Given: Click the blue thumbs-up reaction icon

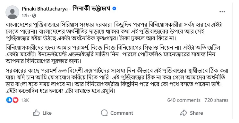Looking at the screenshot, I should [x=9, y=100].
